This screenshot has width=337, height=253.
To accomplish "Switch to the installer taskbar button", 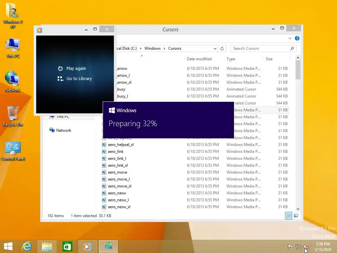I will 108,246.
